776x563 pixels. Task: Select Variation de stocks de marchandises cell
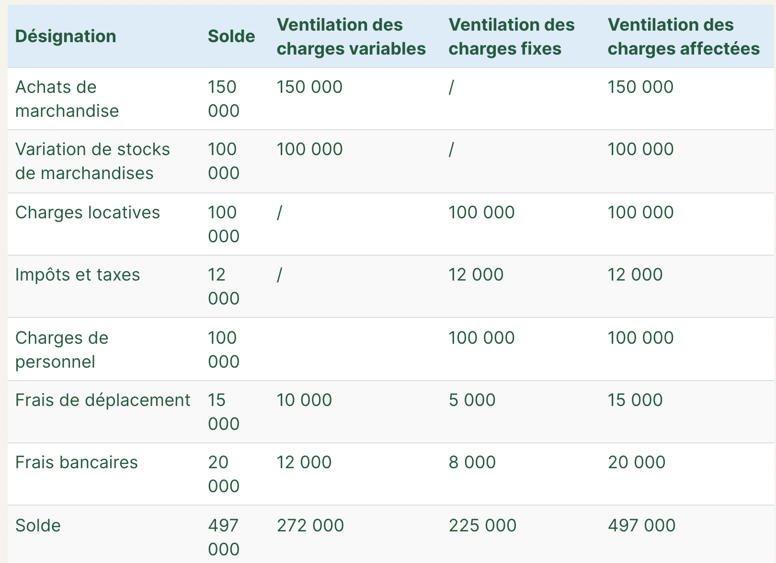coord(92,161)
